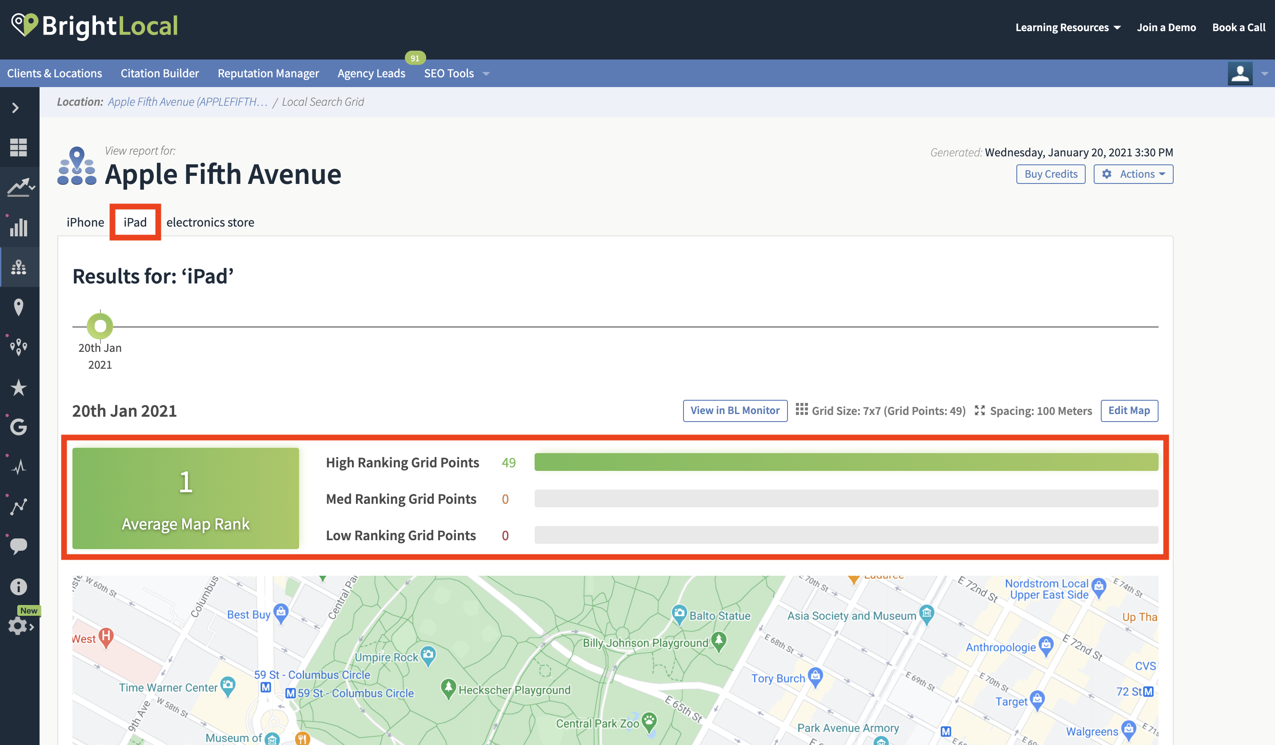This screenshot has width=1275, height=745.
Task: Expand the user account dropdown arrow
Action: (1264, 74)
